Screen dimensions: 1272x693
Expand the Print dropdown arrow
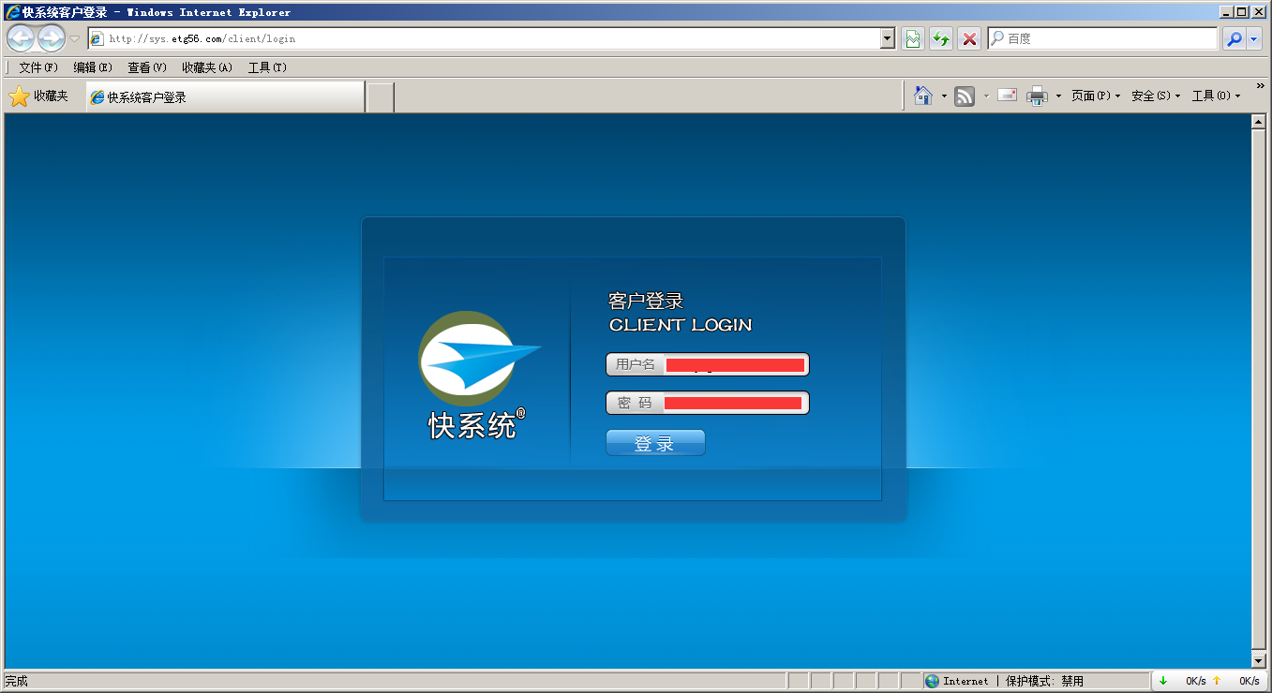tap(1058, 96)
